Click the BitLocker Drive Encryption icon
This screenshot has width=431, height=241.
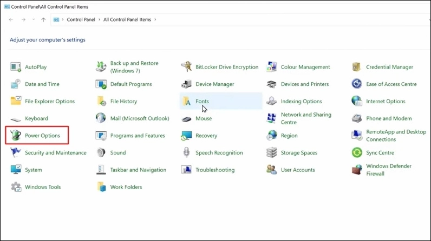[187, 67]
